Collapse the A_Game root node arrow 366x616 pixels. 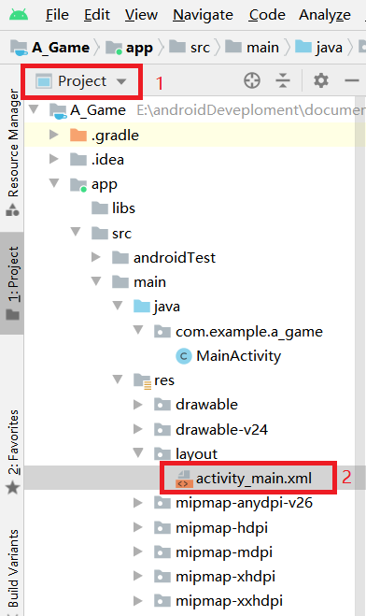[x=35, y=109]
